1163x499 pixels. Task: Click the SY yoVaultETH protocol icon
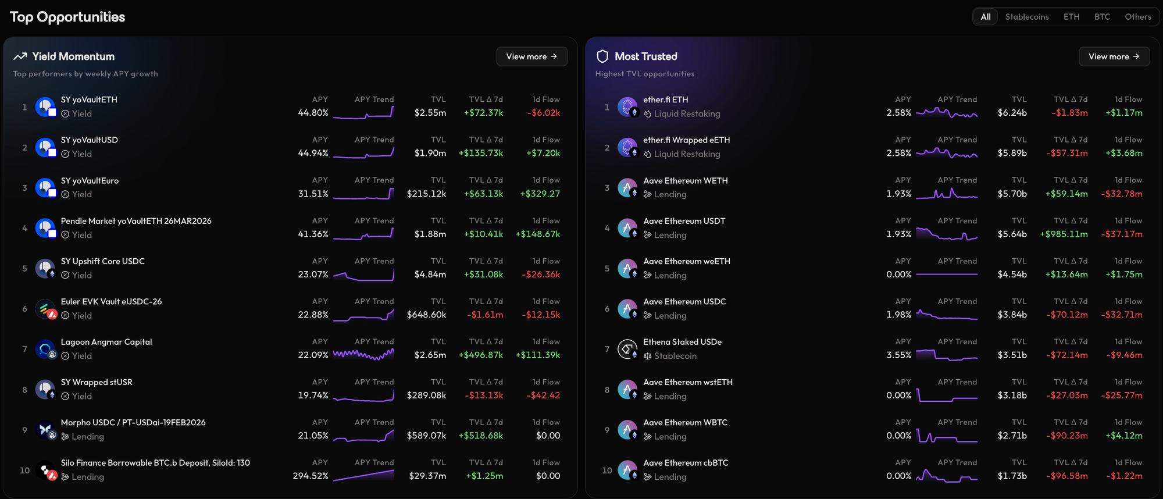click(x=45, y=107)
